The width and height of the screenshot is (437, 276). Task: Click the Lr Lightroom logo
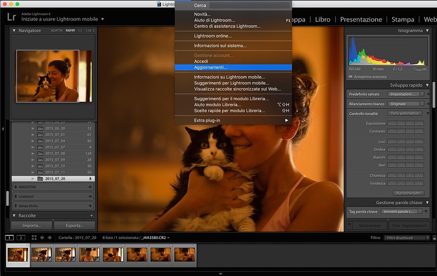click(12, 17)
